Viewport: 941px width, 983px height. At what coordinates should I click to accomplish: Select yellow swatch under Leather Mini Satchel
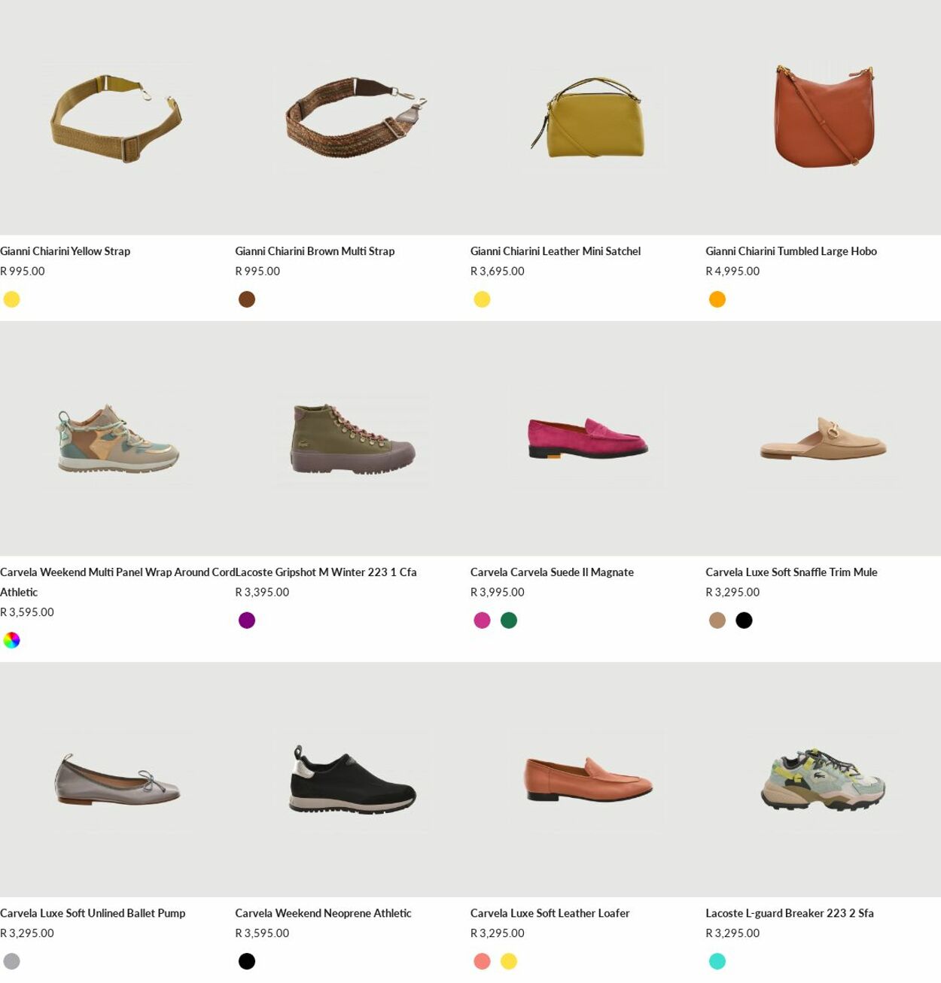[x=482, y=299]
